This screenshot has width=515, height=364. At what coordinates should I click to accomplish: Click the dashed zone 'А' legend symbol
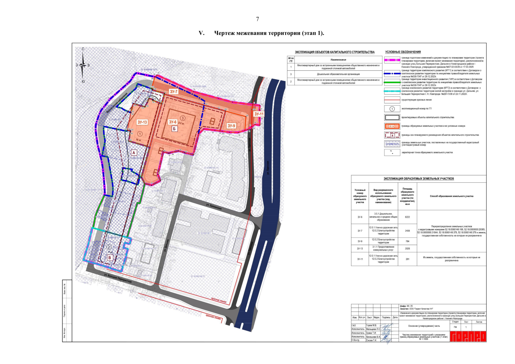(x=392, y=135)
